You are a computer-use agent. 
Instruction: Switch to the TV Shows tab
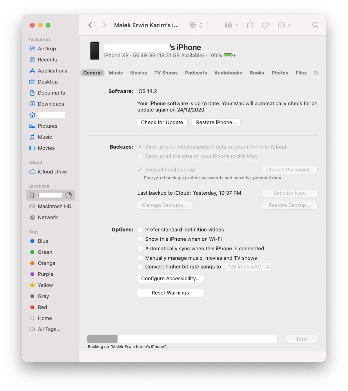[166, 73]
